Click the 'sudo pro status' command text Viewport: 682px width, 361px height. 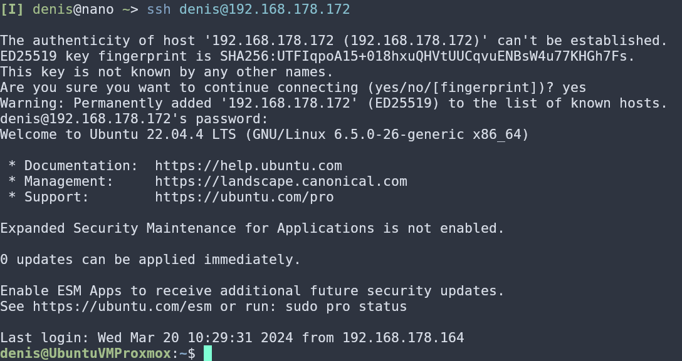click(x=346, y=307)
